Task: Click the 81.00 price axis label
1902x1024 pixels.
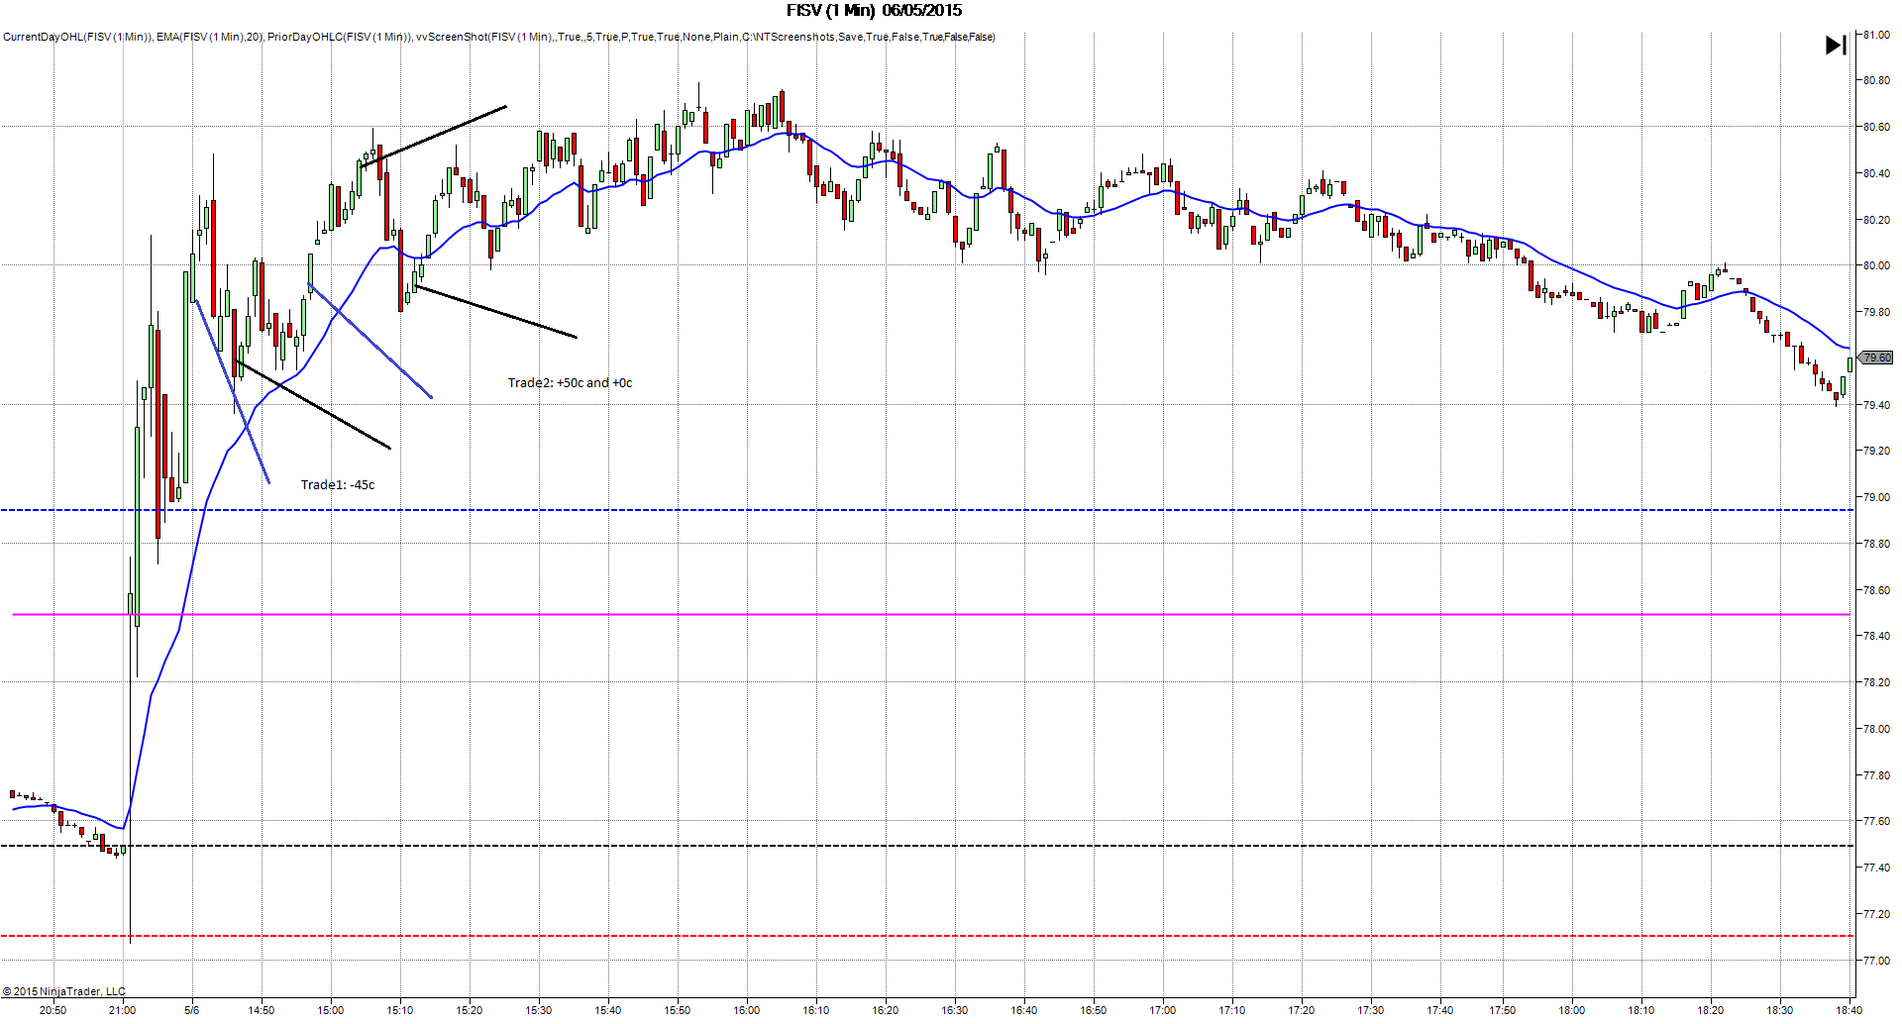Action: [x=1876, y=35]
